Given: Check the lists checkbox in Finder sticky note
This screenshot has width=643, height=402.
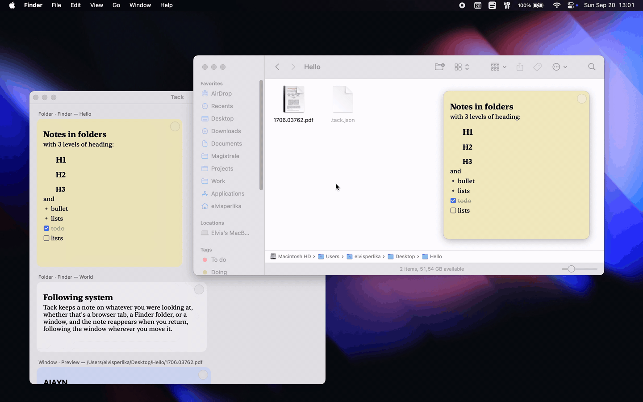Looking at the screenshot, I should point(453,210).
